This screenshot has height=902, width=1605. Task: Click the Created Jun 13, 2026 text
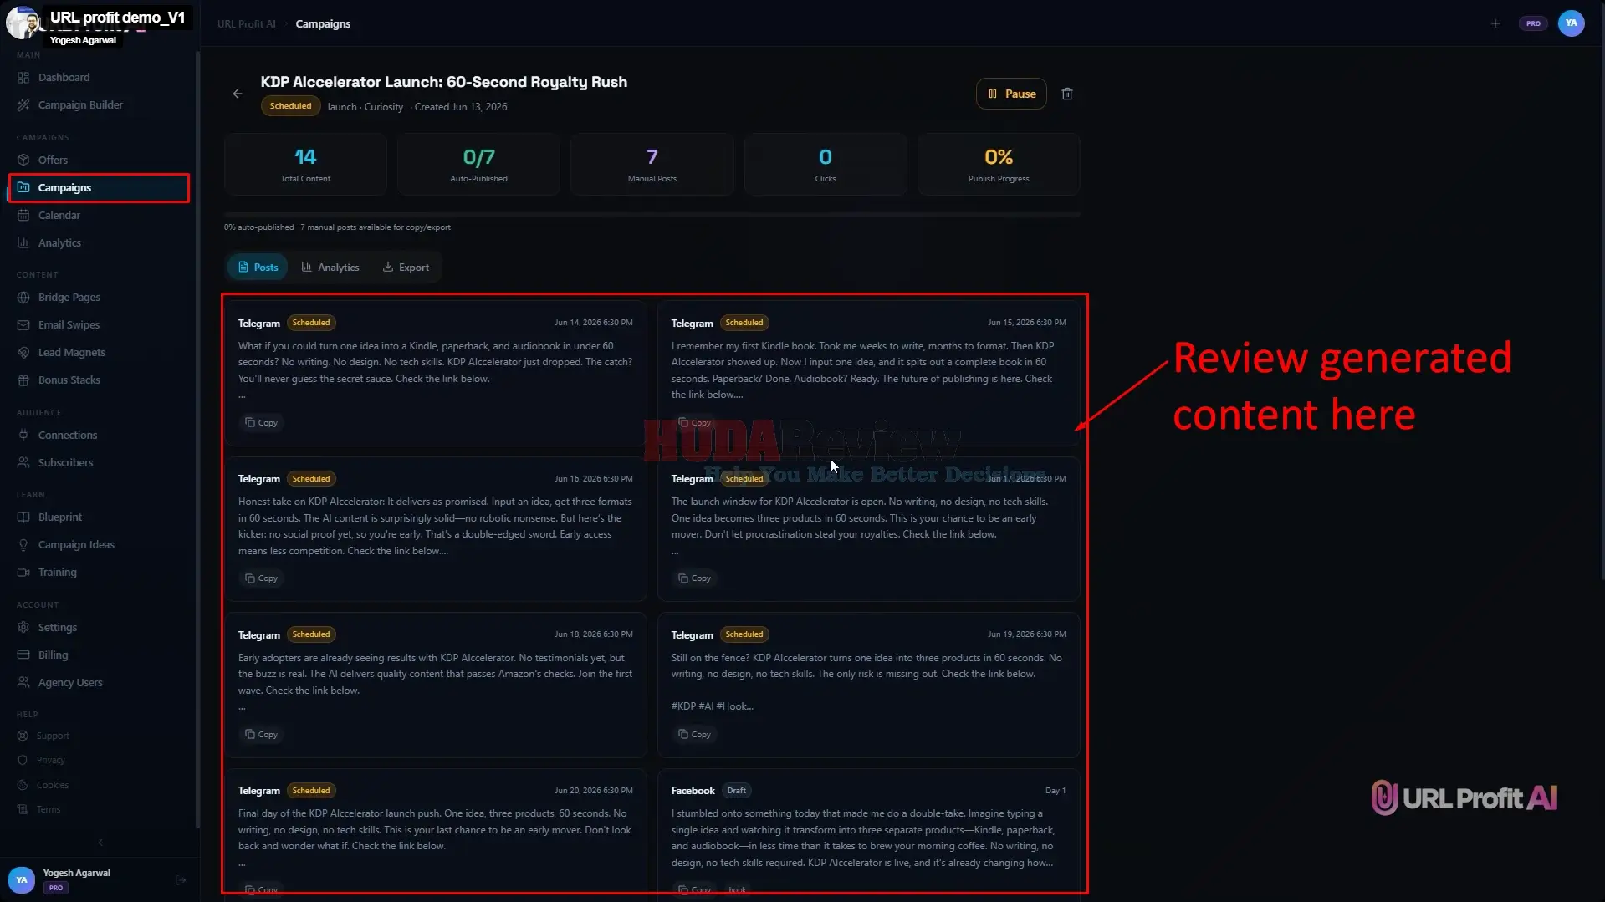tap(461, 107)
